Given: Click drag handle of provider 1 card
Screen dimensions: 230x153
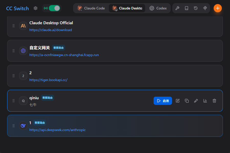Looking at the screenshot, I should click(x=14, y=126).
